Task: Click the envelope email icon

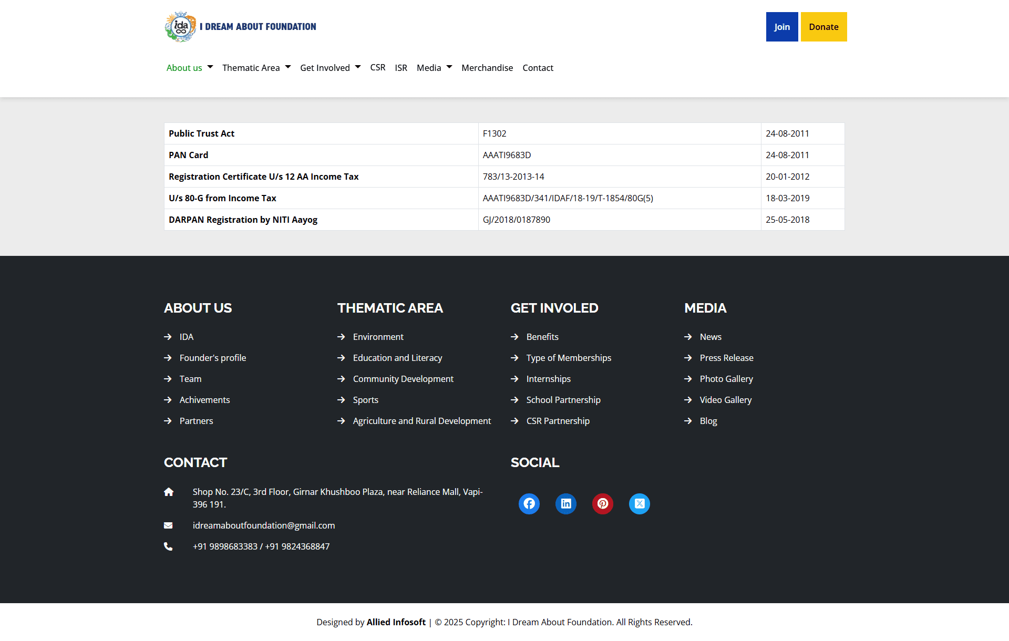Action: click(x=168, y=525)
